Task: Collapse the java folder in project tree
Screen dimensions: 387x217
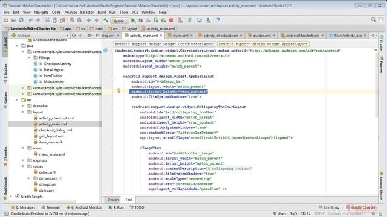Action: point(17,46)
